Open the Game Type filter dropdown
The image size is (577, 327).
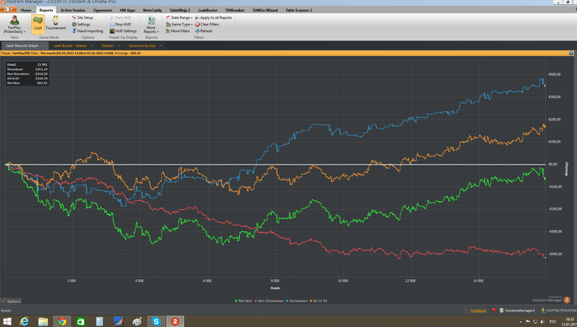click(179, 24)
